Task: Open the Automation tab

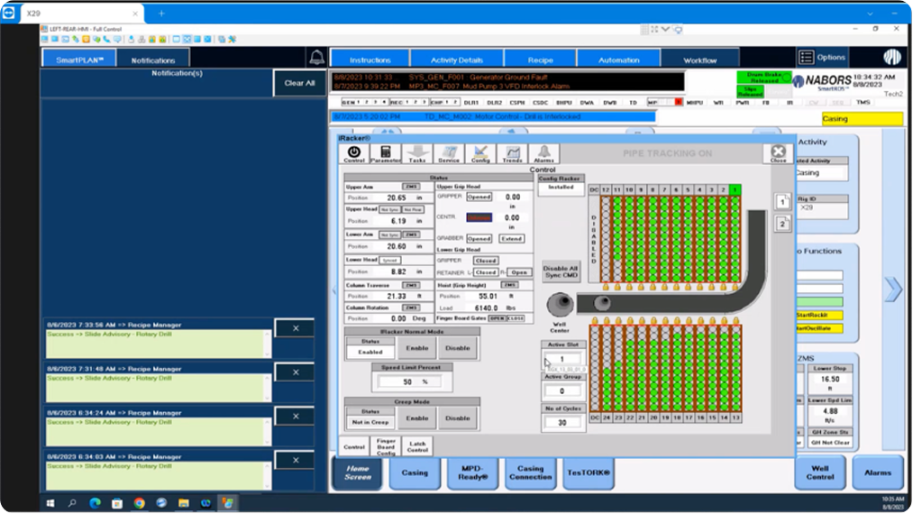Action: click(x=618, y=60)
